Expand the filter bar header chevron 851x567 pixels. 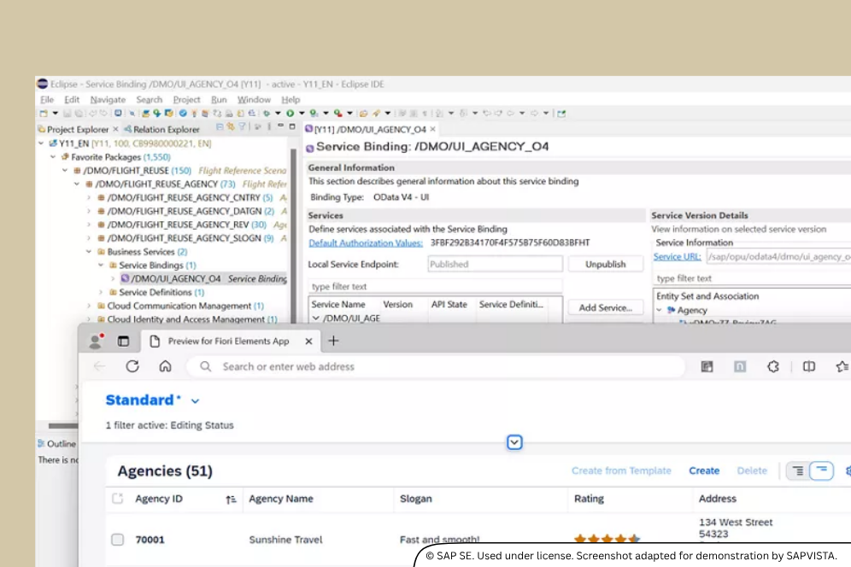(x=514, y=442)
